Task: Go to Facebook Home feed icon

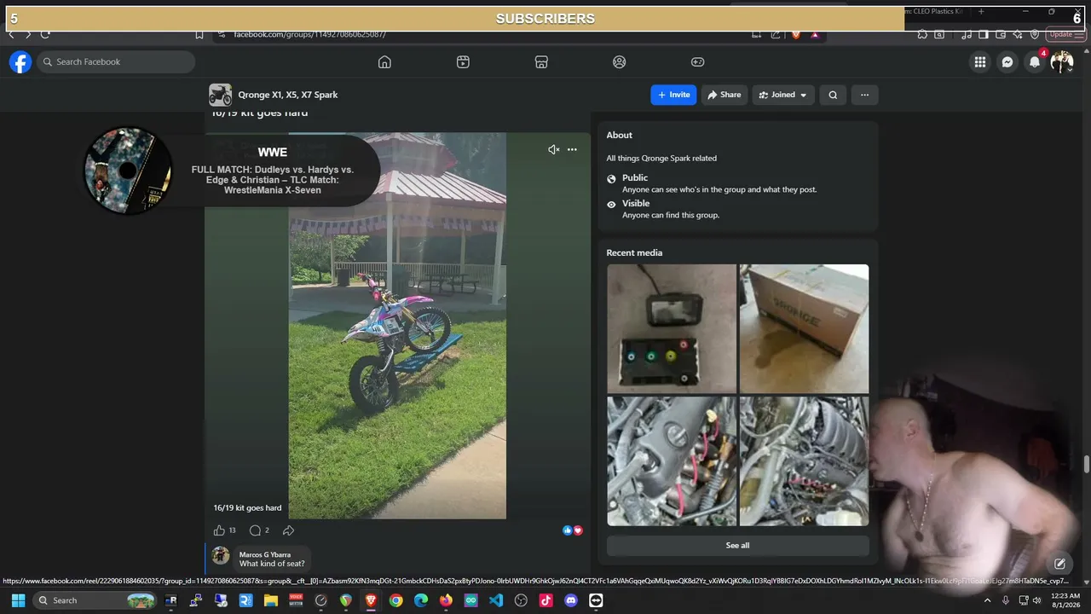Action: (384, 61)
